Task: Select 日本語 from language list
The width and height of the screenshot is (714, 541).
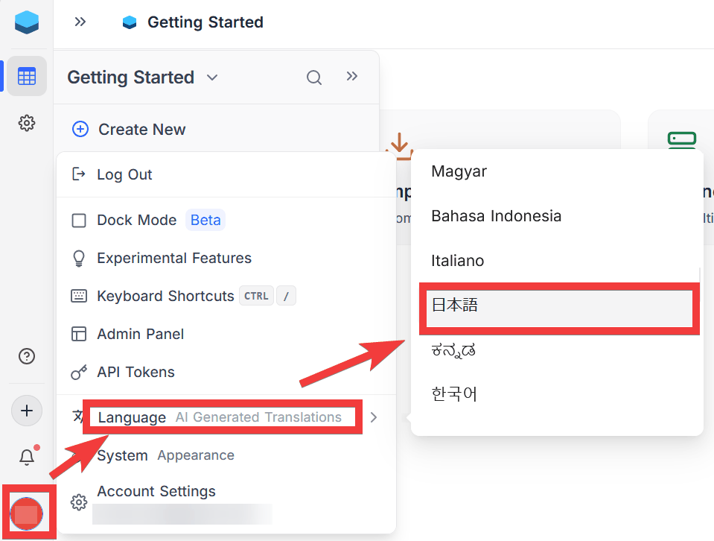Action: coord(454,305)
